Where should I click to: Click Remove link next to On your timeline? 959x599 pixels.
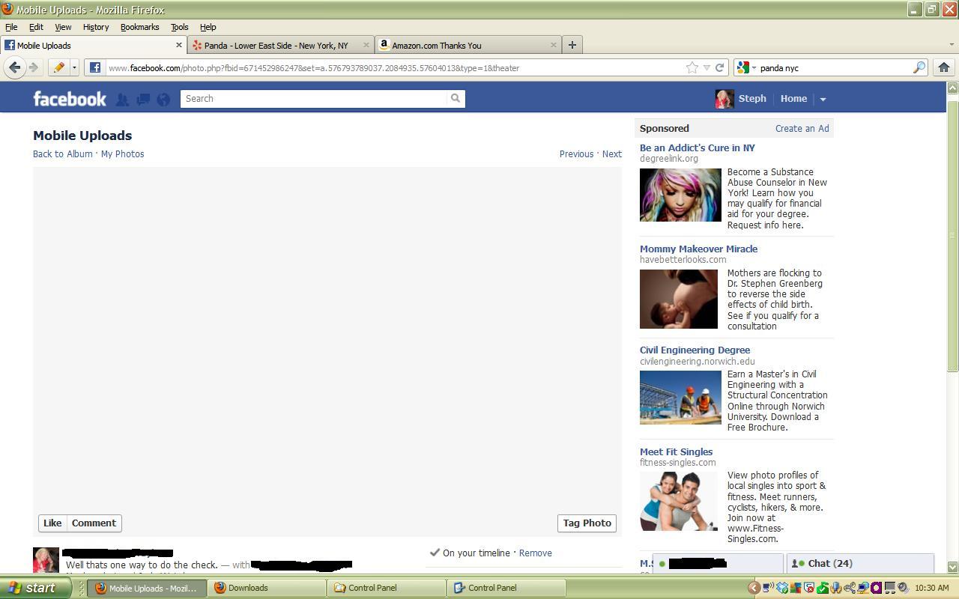click(x=535, y=553)
